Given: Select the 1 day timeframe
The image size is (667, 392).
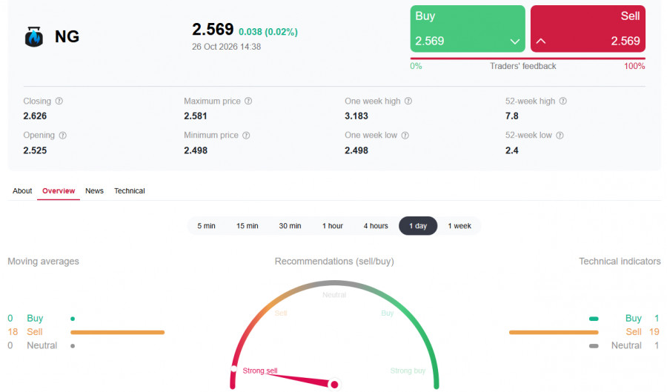Looking at the screenshot, I should (x=418, y=226).
